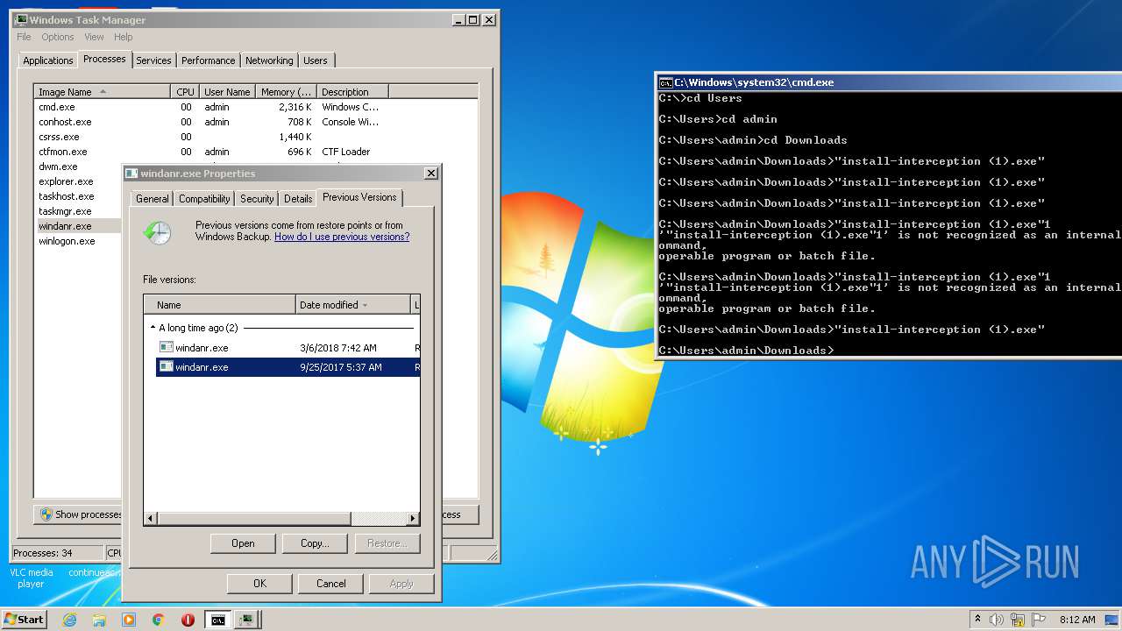Open Security tab in Properties dialog
Image resolution: width=1122 pixels, height=631 pixels.
pos(257,199)
